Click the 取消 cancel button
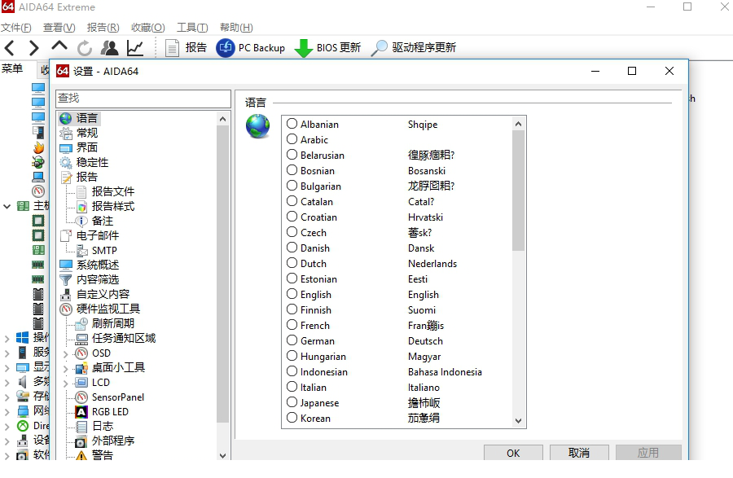This screenshot has height=478, width=733. point(579,453)
